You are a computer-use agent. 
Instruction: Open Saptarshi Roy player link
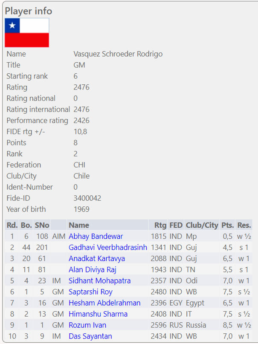(x=90, y=292)
